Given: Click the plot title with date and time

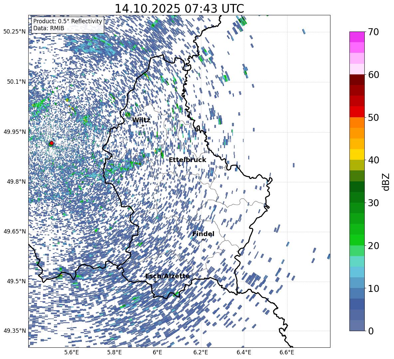Looking at the screenshot, I should (179, 9).
